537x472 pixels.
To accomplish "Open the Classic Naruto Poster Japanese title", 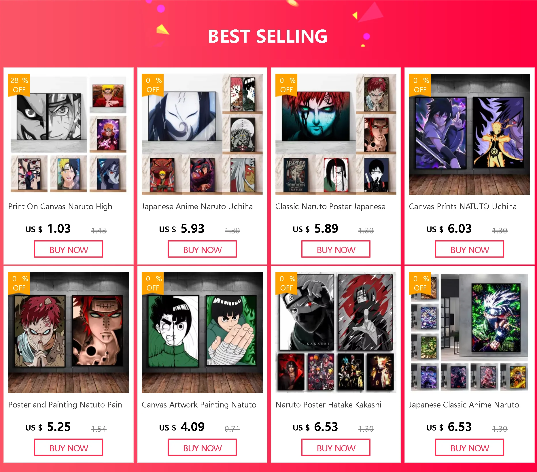I will pyautogui.click(x=330, y=207).
